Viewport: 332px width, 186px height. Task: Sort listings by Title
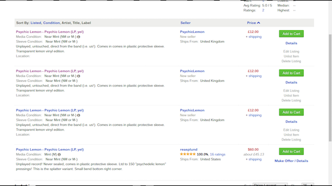point(76,23)
